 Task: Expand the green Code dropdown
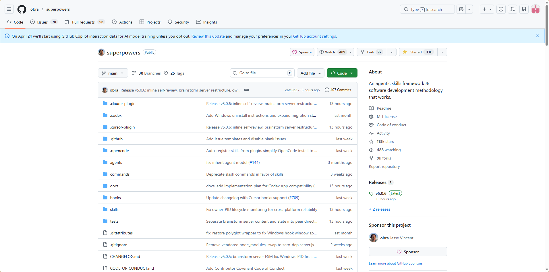(x=342, y=73)
